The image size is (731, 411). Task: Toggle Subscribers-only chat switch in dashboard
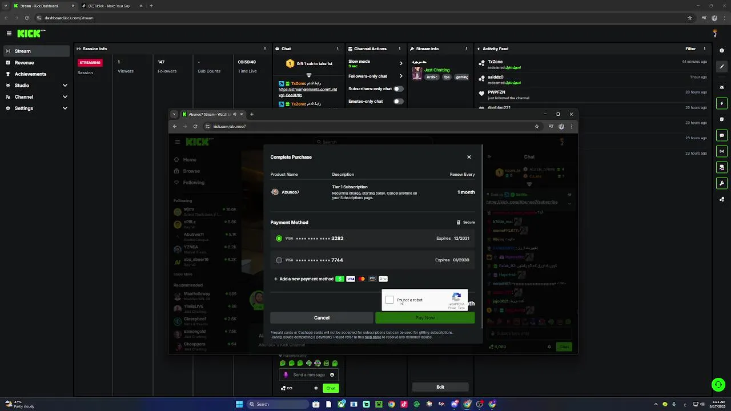point(398,88)
